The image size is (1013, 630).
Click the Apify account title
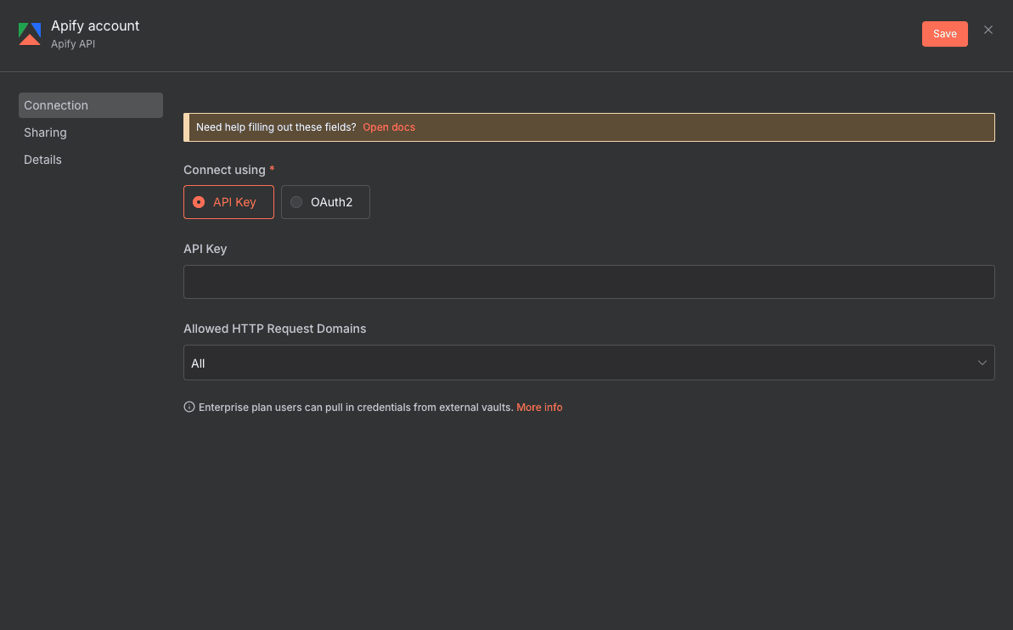click(94, 25)
